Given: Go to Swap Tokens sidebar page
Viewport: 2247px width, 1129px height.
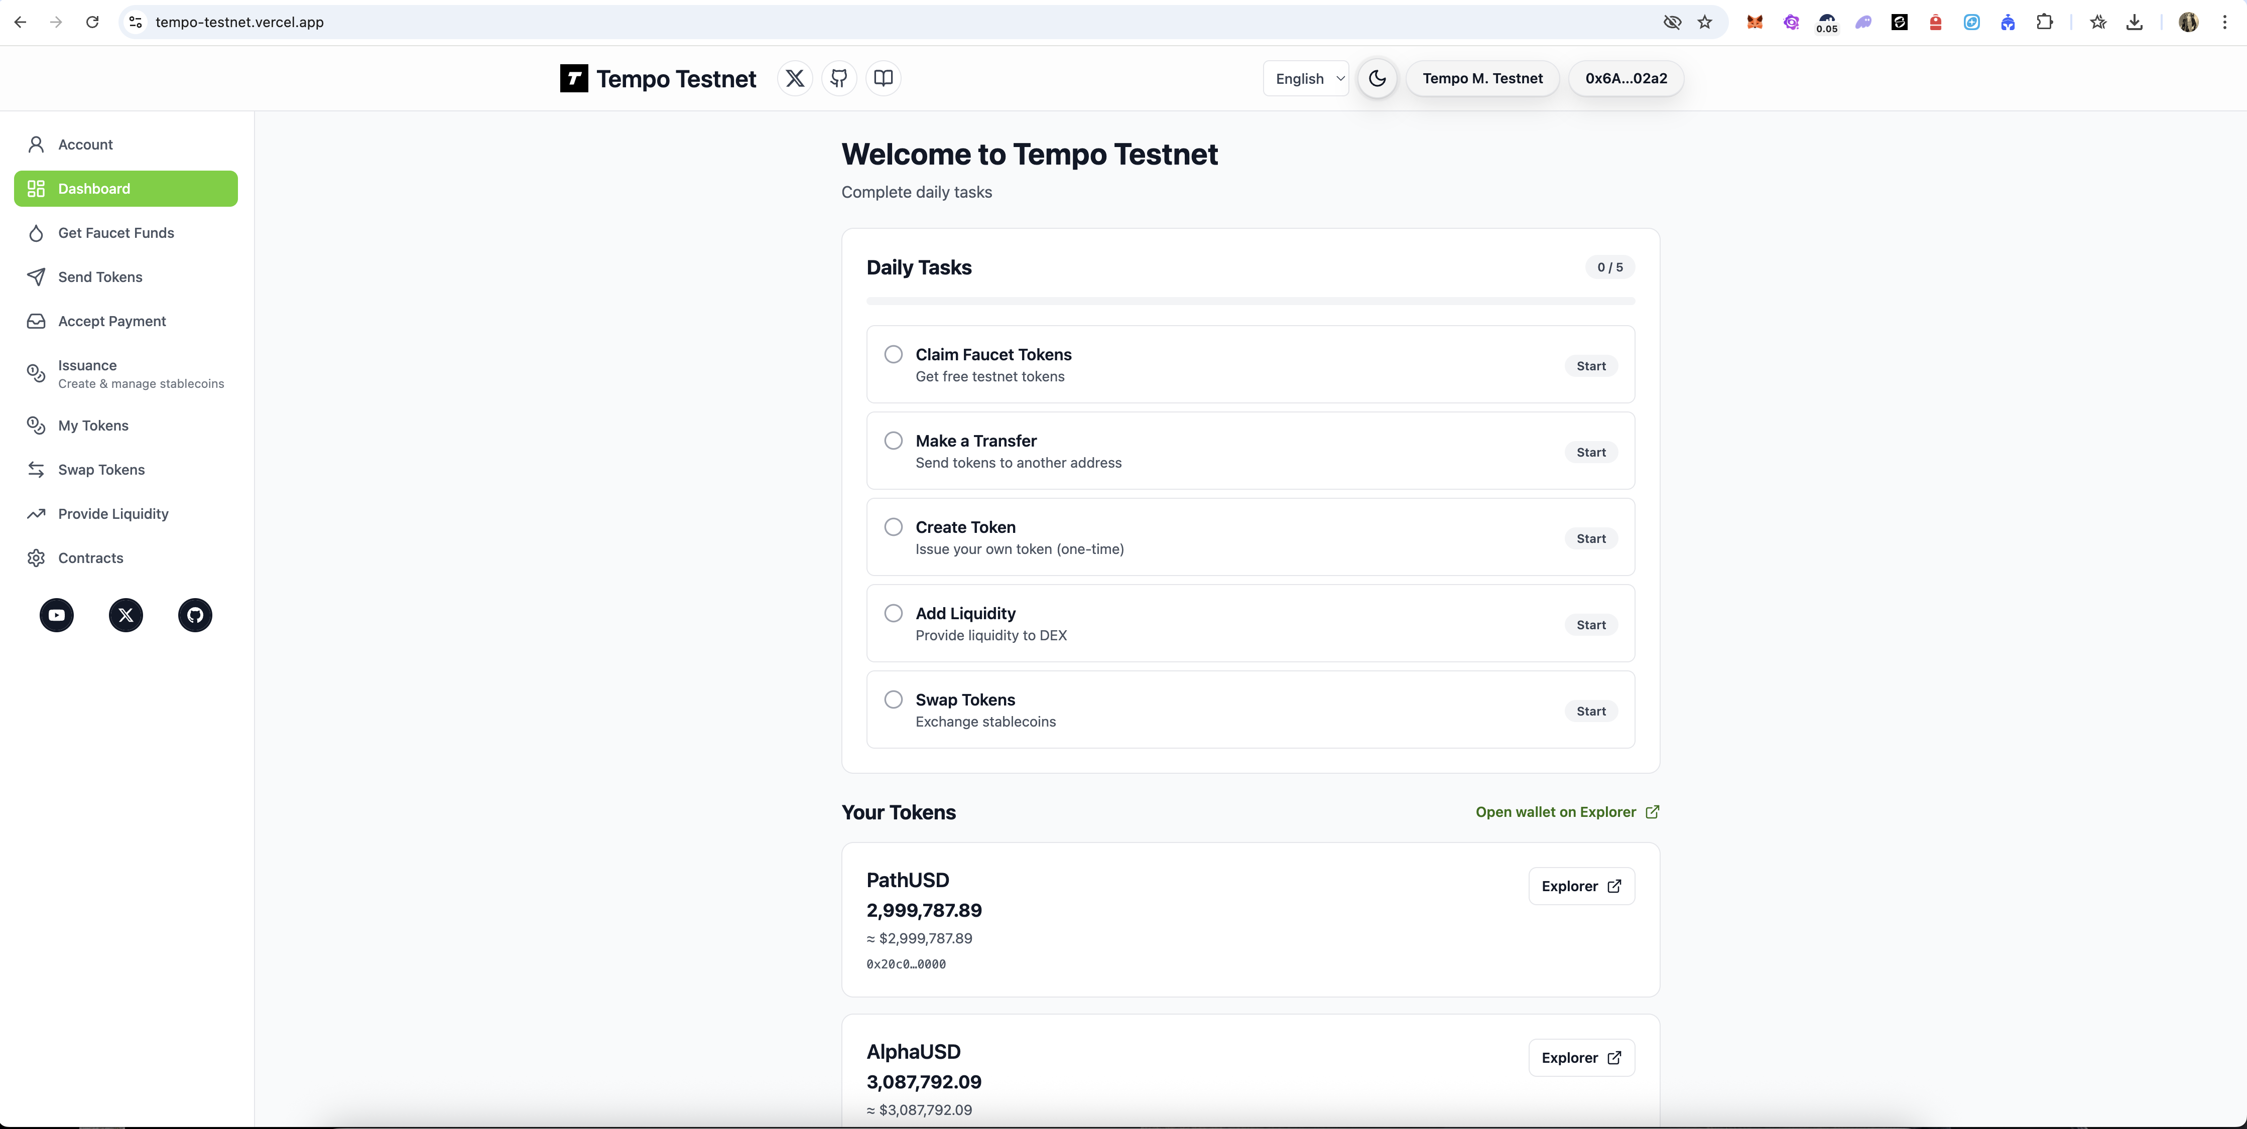Looking at the screenshot, I should click(126, 470).
